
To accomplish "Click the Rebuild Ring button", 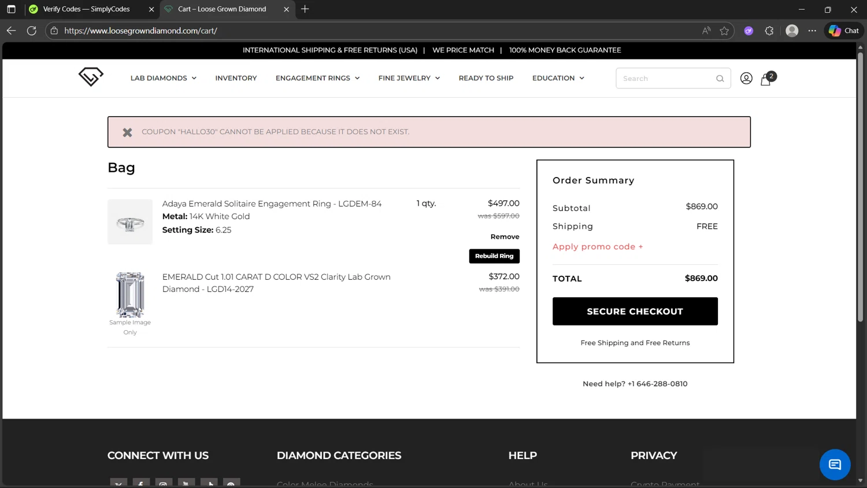I will click(494, 256).
